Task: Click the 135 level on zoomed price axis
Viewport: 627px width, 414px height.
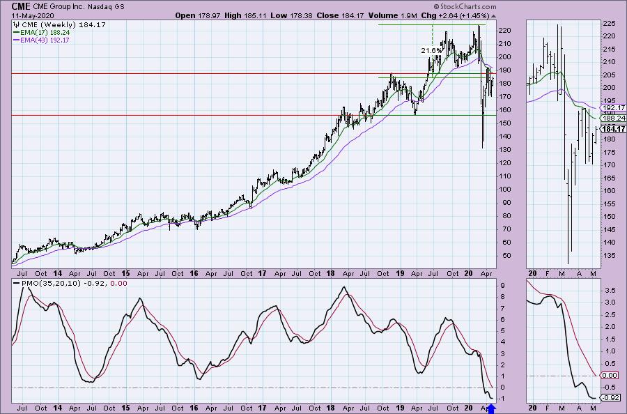Action: [610, 255]
